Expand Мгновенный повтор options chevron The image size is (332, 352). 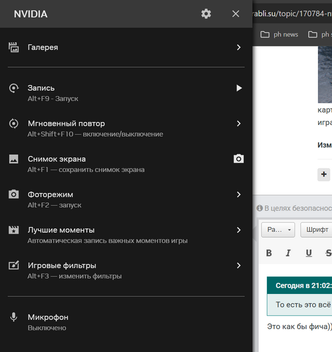239,123
